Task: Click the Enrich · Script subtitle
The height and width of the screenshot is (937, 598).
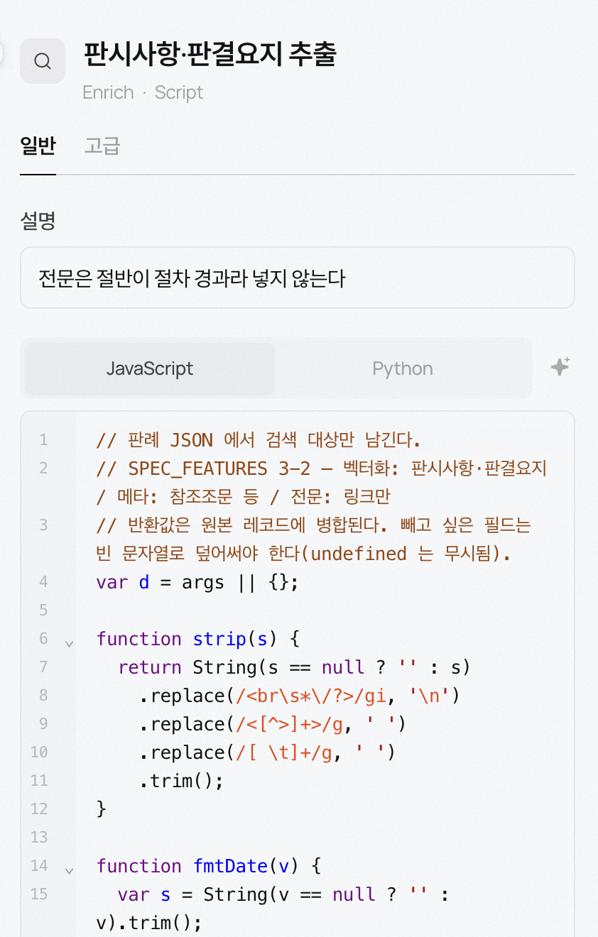Action: pyautogui.click(x=143, y=92)
